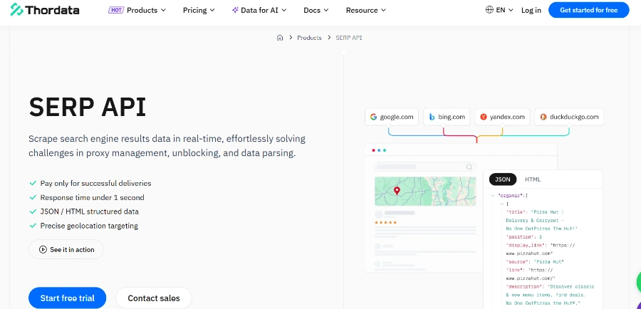Click "Precise geolocation targeting" text

pyautogui.click(x=89, y=226)
